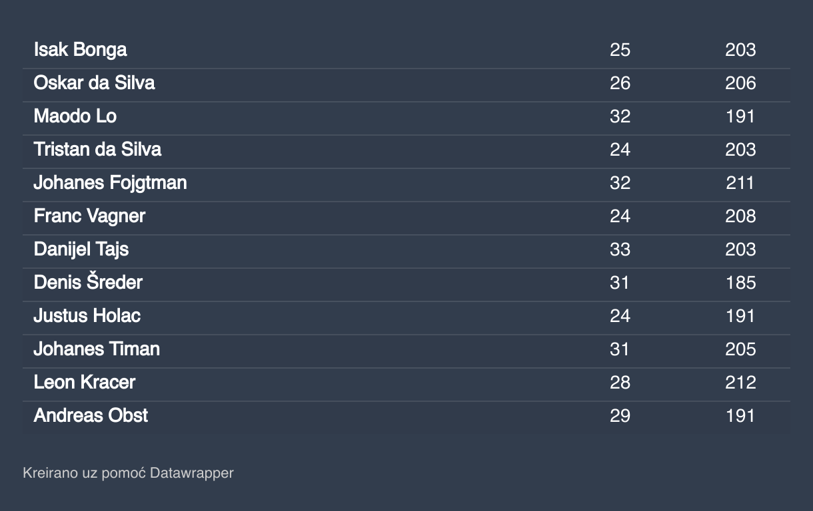Click Oskar da Silva's name
The width and height of the screenshot is (813, 511).
pyautogui.click(x=94, y=83)
